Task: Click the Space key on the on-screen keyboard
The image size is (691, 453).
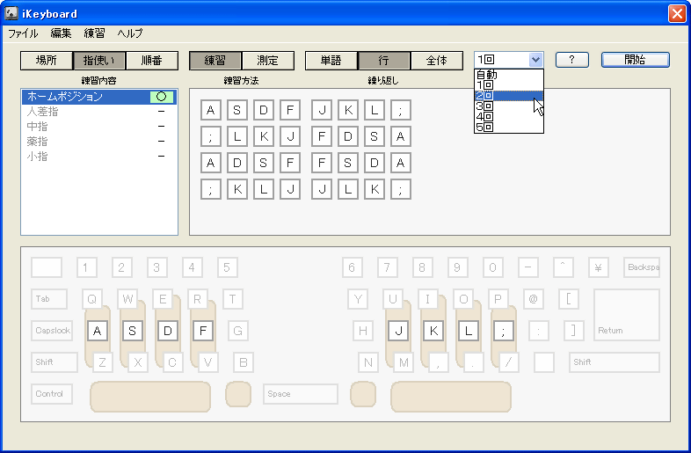Action: [x=301, y=394]
